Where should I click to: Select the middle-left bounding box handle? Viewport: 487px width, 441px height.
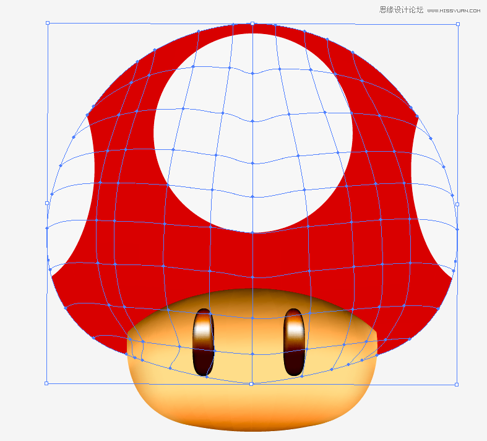47,203
